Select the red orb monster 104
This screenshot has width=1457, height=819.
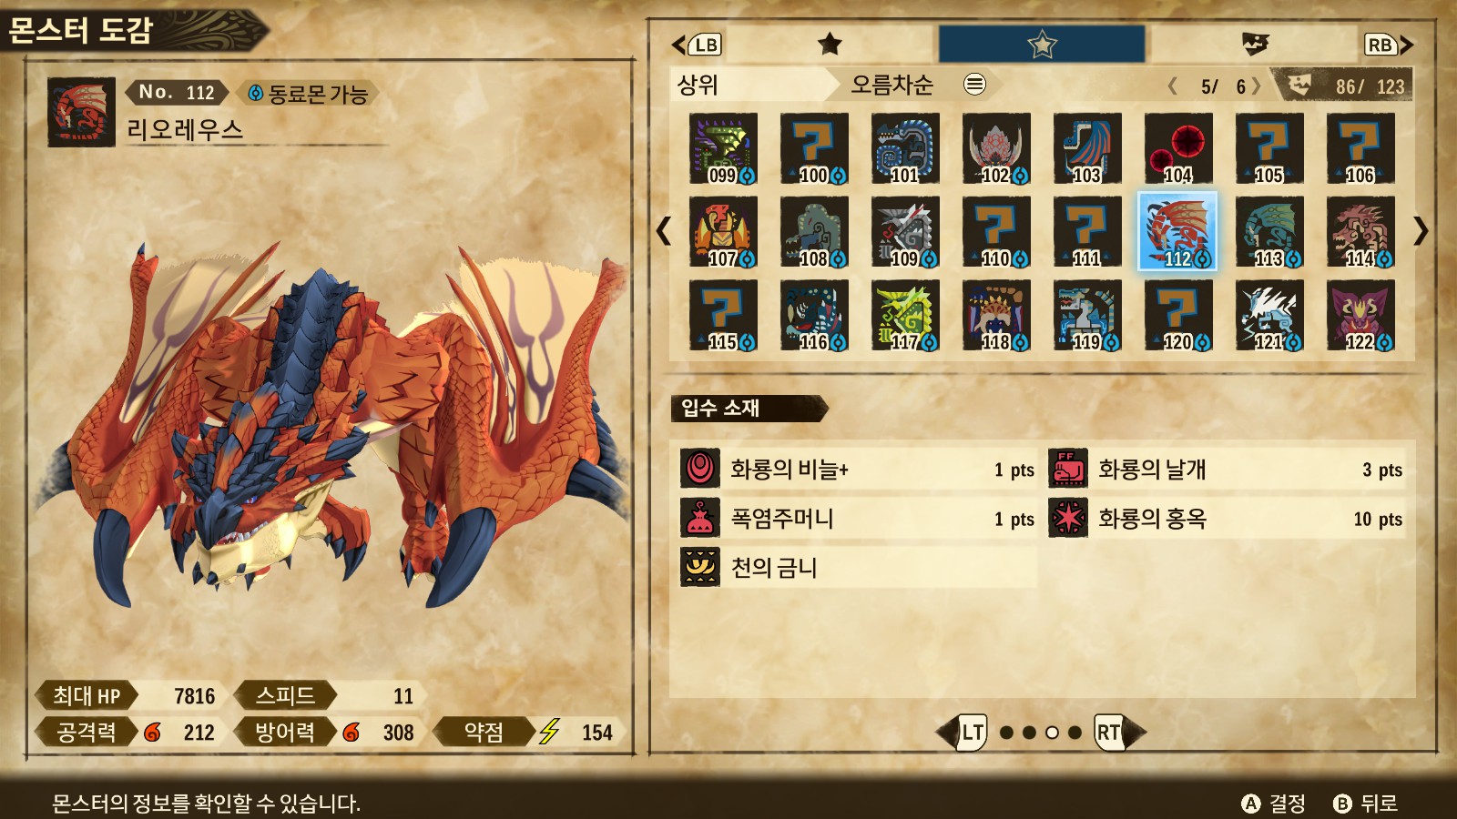click(x=1178, y=148)
